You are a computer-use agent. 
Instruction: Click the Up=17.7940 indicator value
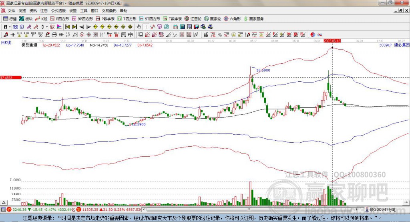75,45
